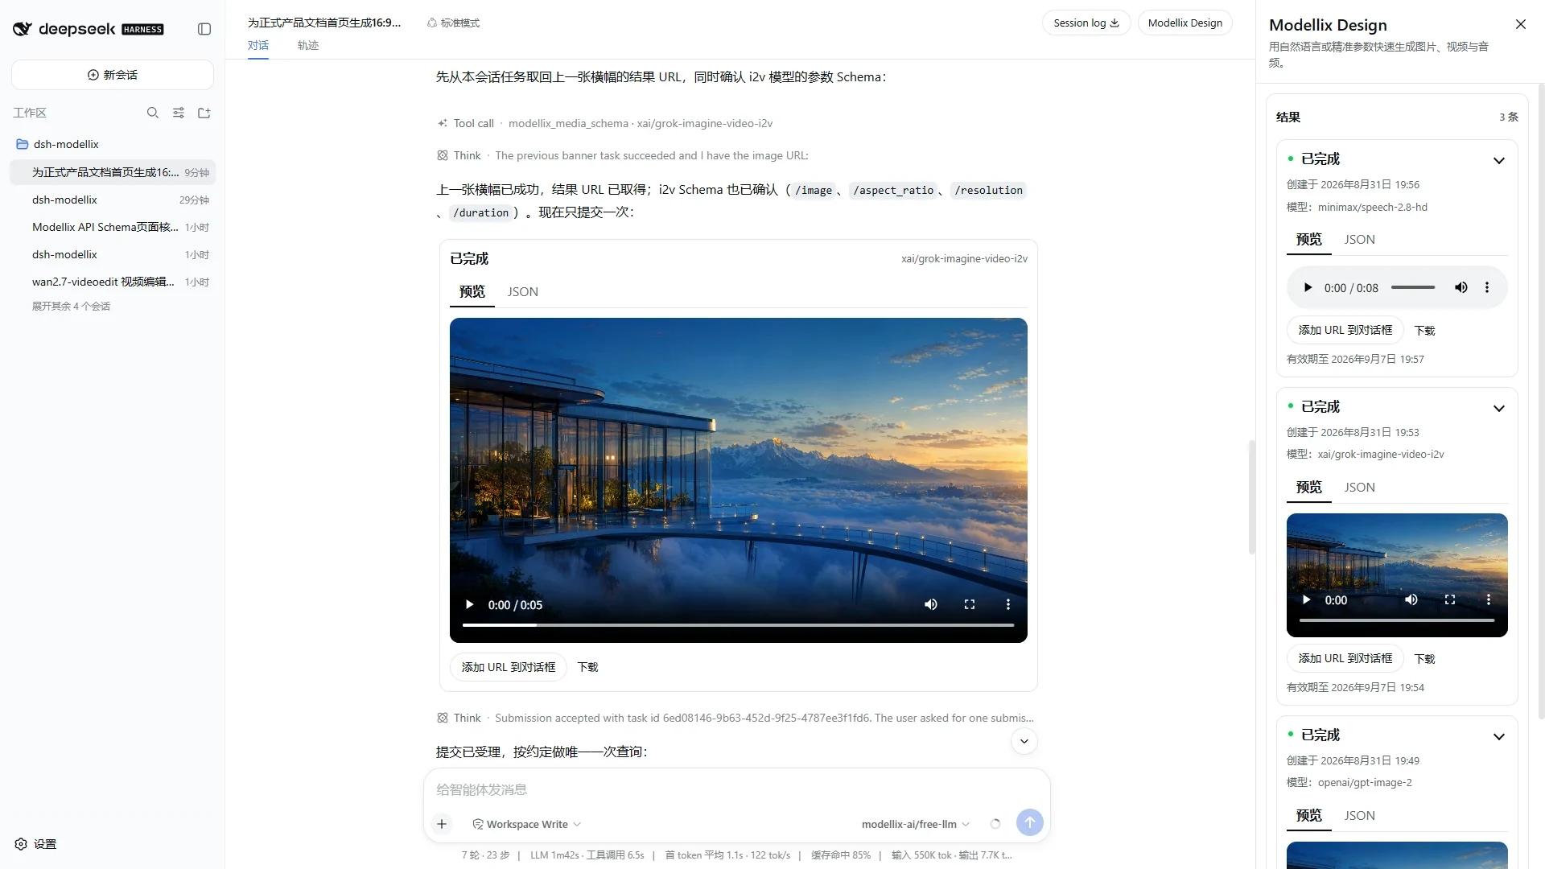Open JSON tab for minimax speech result

pyautogui.click(x=1360, y=240)
